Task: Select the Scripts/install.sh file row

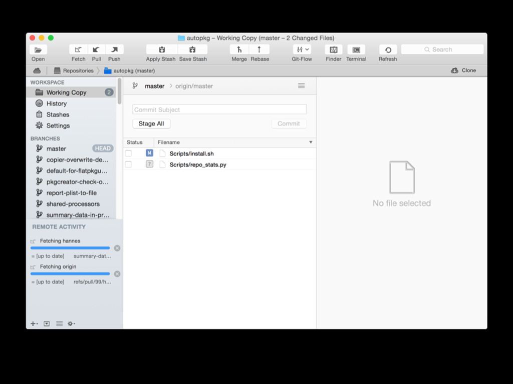Action: click(x=219, y=153)
